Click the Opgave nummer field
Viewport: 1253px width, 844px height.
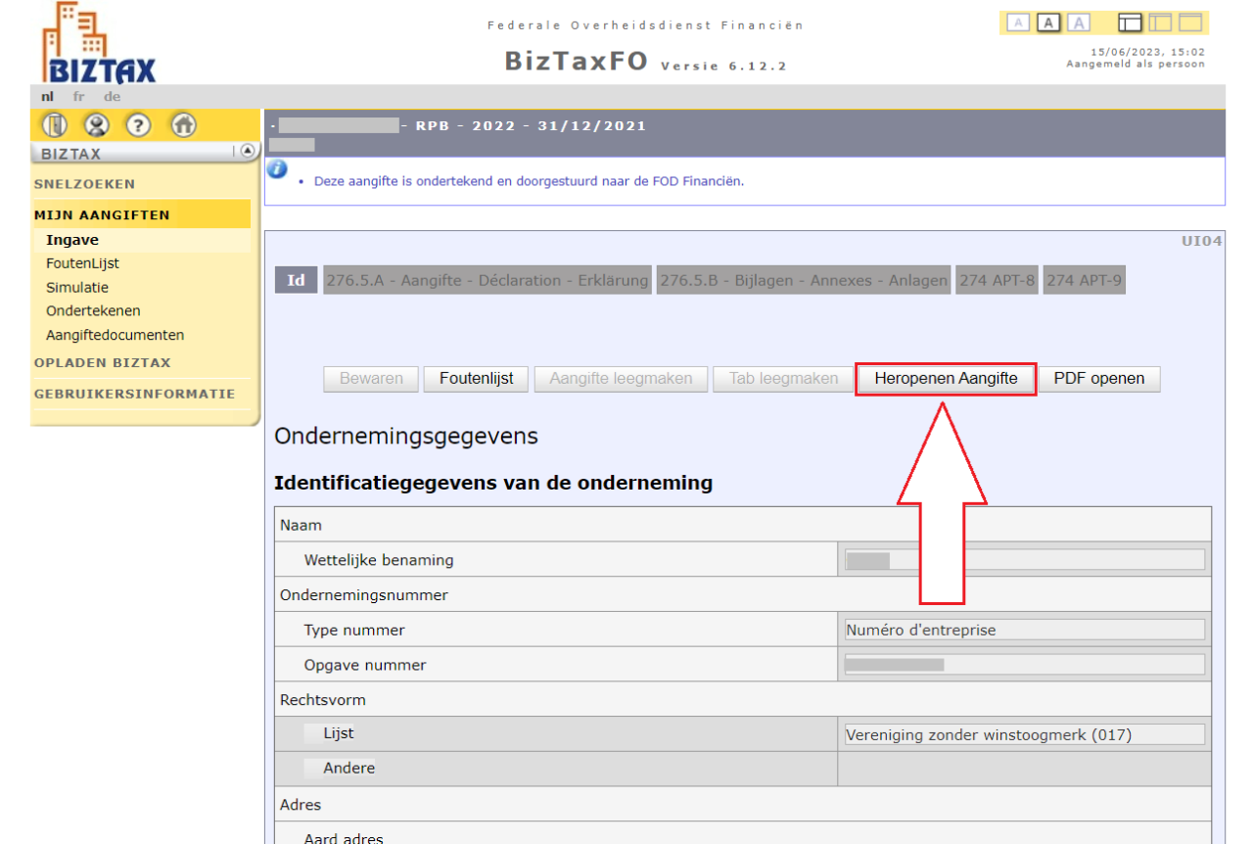(x=1024, y=665)
